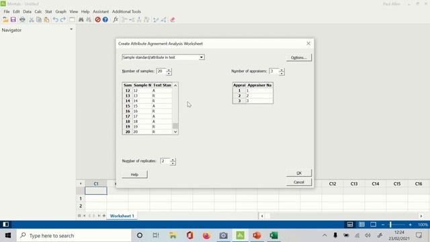
Task: Click the Copy toolbar icon
Action: pos(39,19)
